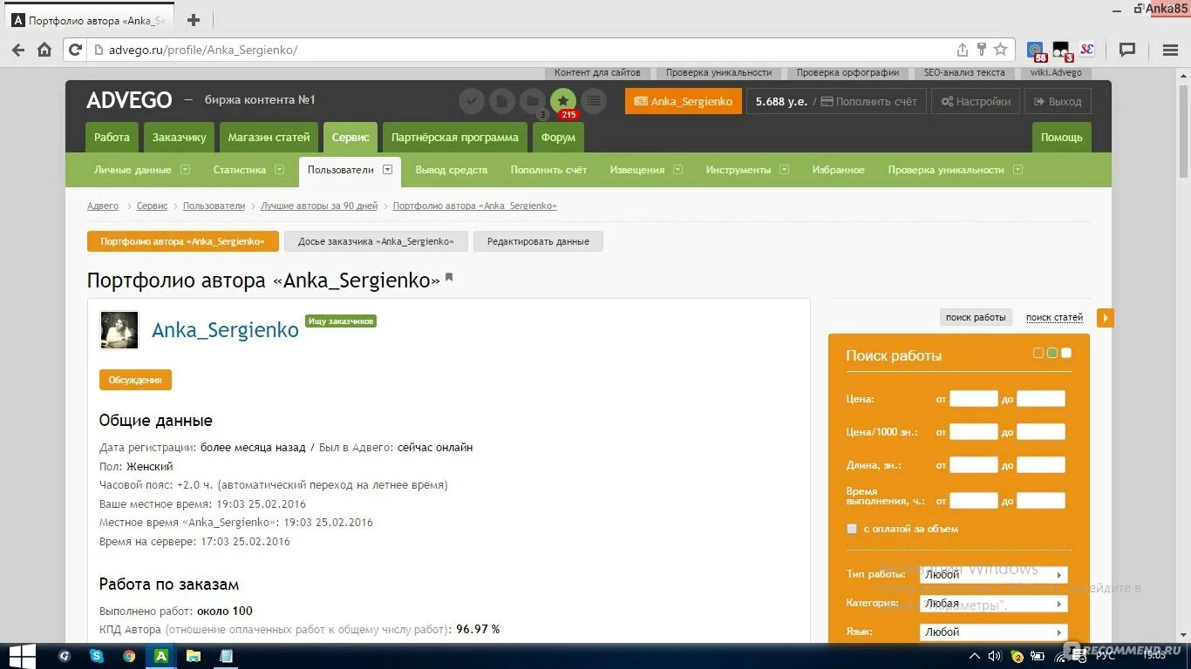1191x669 pixels.
Task: Open Вывод средств submenu item
Action: coord(452,170)
